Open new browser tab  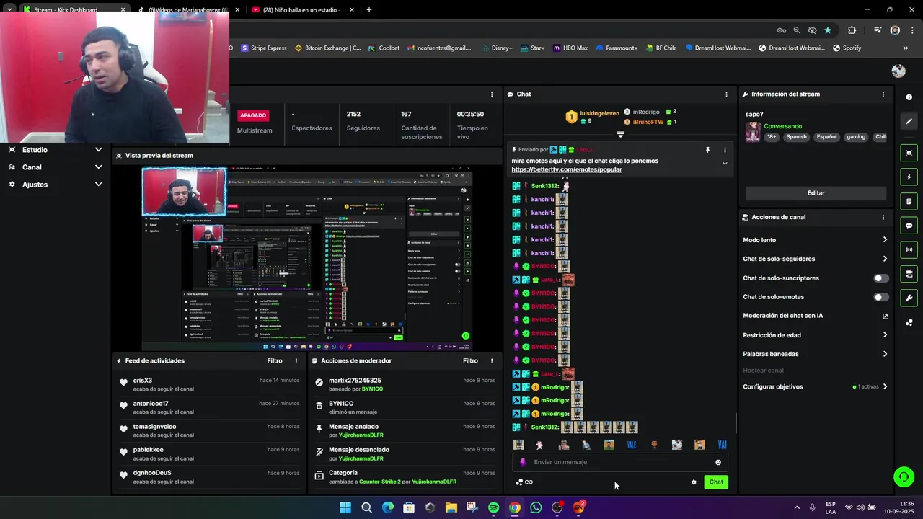tap(369, 10)
